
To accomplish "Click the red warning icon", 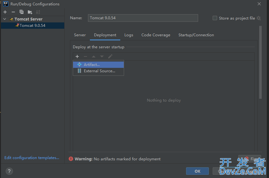I will coord(71,159).
